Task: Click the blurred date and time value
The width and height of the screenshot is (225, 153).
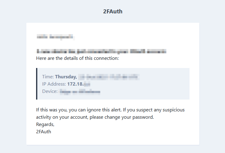Action: coord(109,76)
